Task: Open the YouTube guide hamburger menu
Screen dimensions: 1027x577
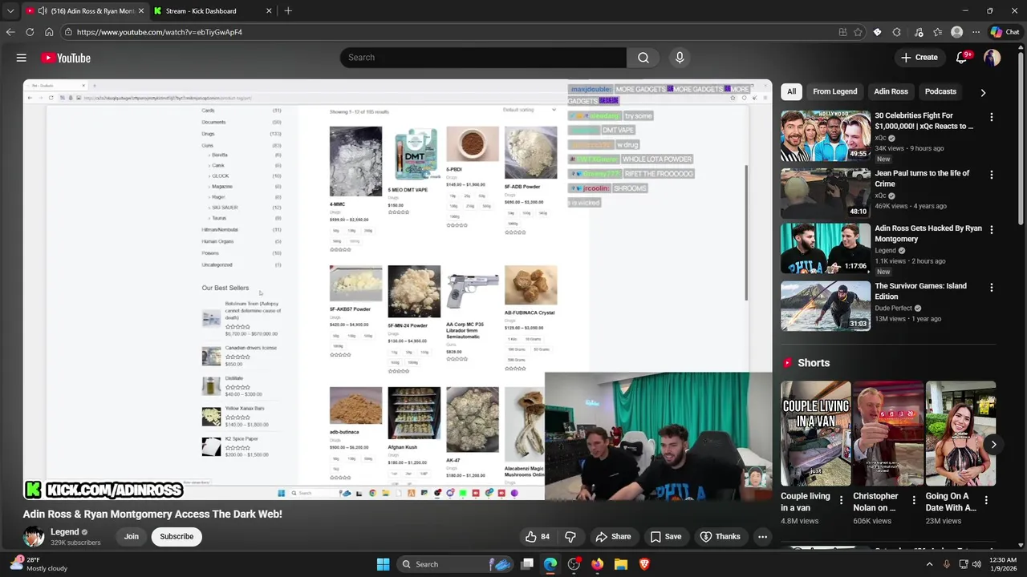Action: click(22, 58)
